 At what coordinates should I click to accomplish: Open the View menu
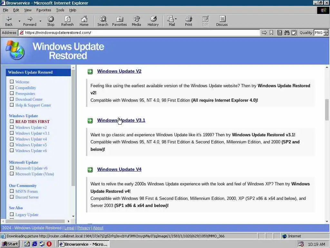click(28, 10)
